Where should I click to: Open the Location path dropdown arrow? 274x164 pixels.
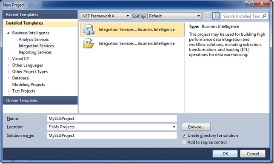pos(174,127)
